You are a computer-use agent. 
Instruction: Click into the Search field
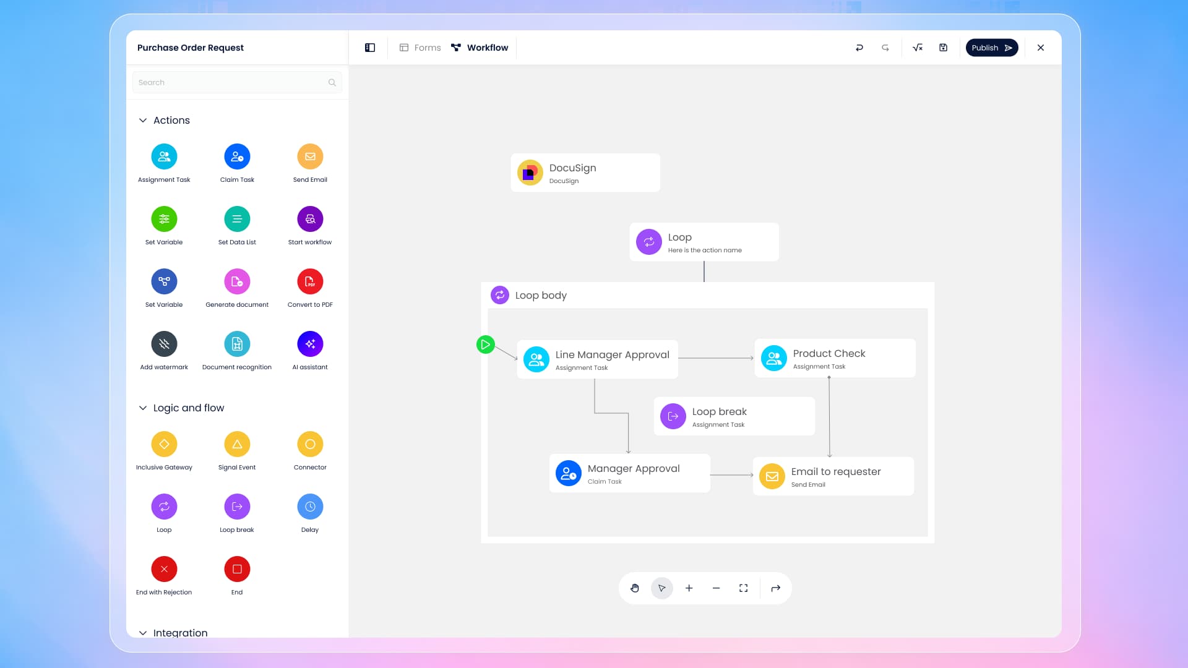[232, 82]
